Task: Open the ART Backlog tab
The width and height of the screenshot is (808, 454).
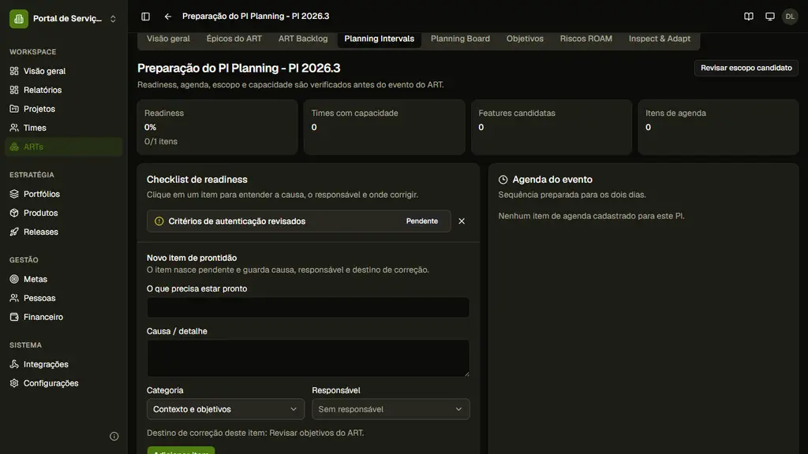Action: pos(303,39)
